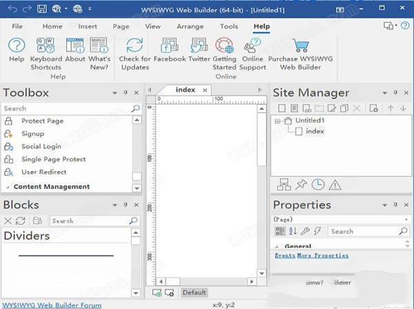Toggle pin on Toolbox panel
Image resolution: width=414 pixels, height=309 pixels.
(126, 93)
